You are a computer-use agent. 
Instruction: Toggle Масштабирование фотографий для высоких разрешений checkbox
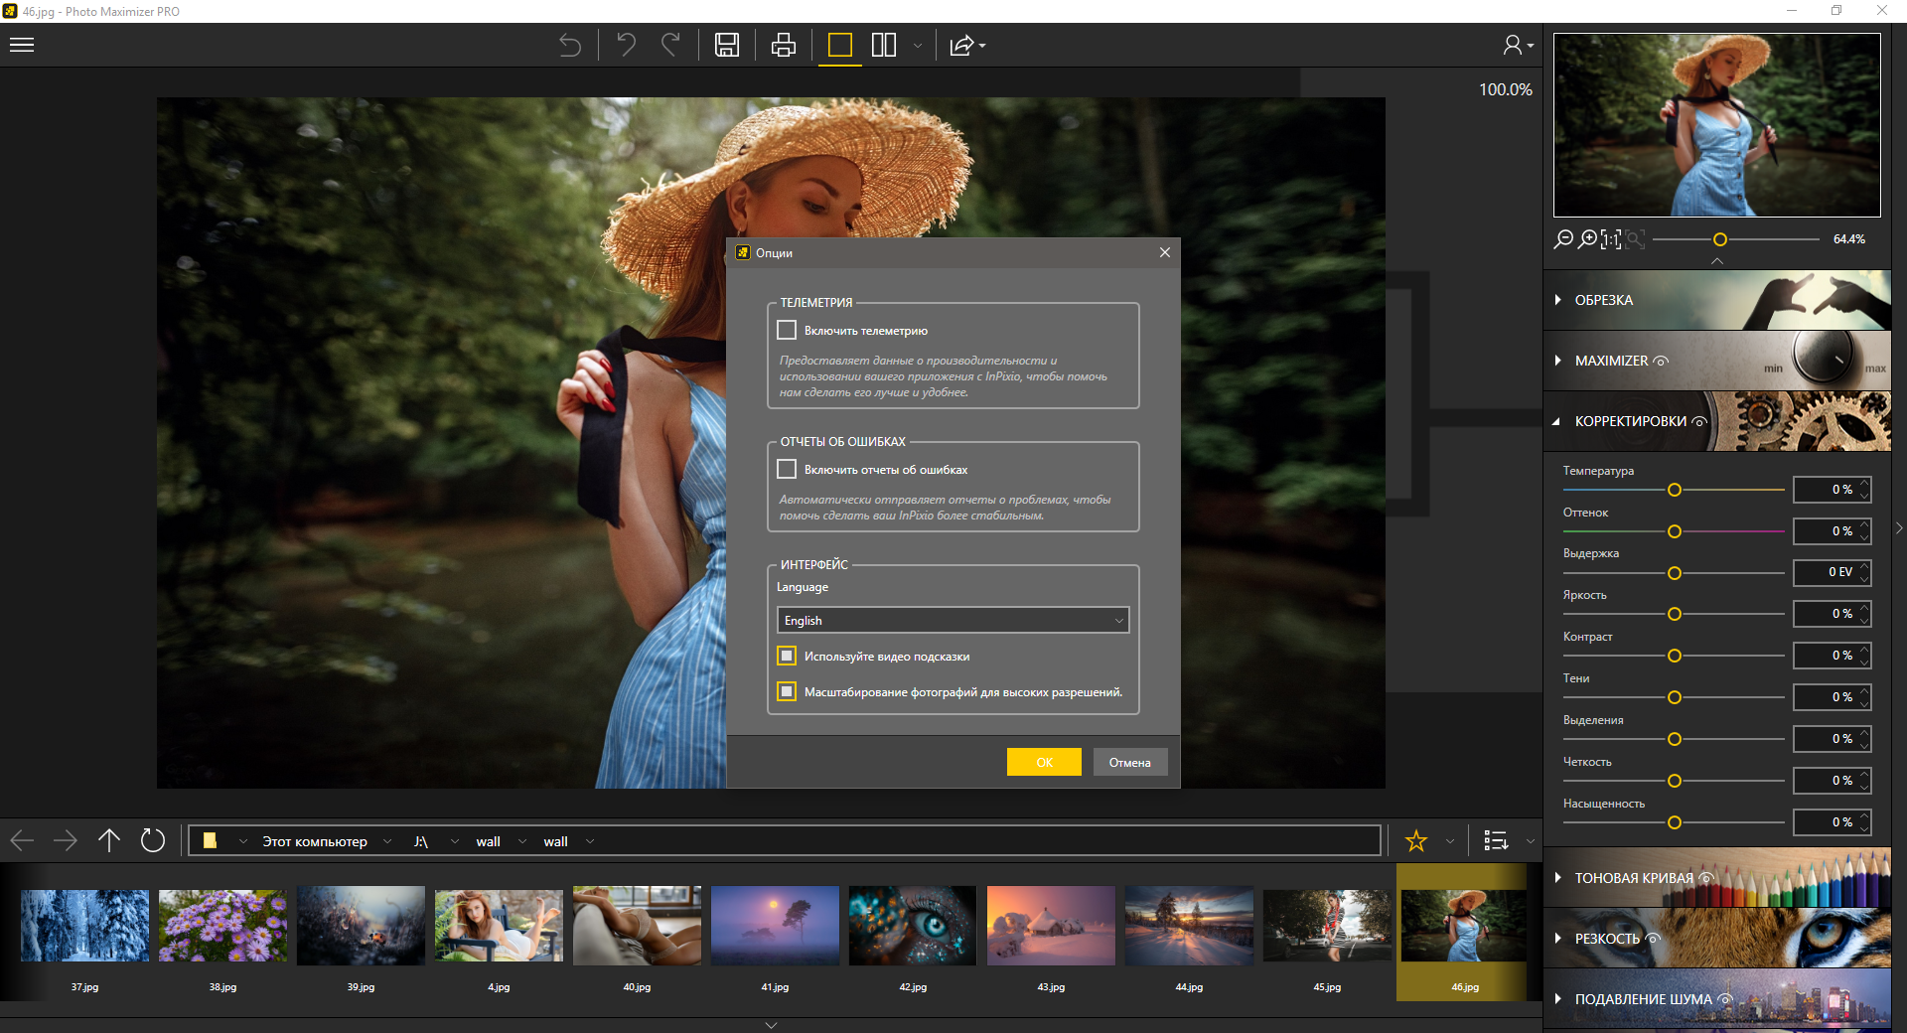click(787, 691)
